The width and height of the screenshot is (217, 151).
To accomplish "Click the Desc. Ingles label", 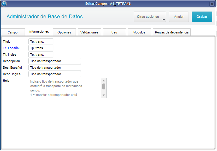I will (x=12, y=74).
